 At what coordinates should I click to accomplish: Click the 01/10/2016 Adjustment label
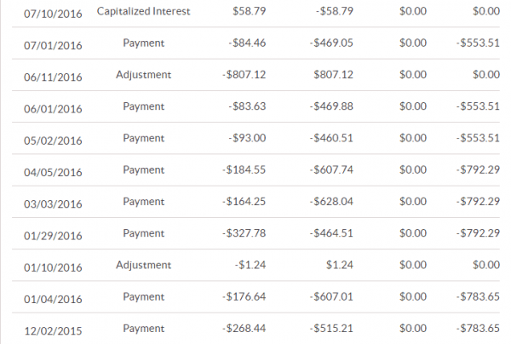[x=143, y=265]
